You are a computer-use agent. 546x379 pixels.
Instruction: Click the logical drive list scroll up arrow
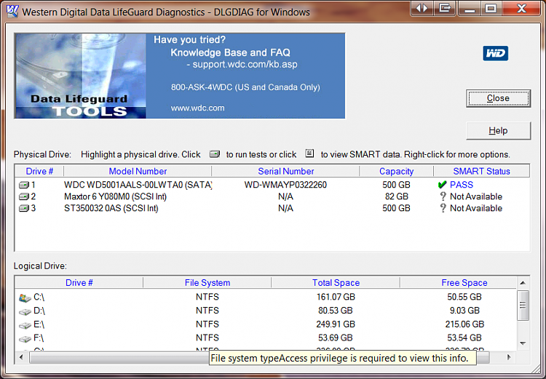[523, 283]
